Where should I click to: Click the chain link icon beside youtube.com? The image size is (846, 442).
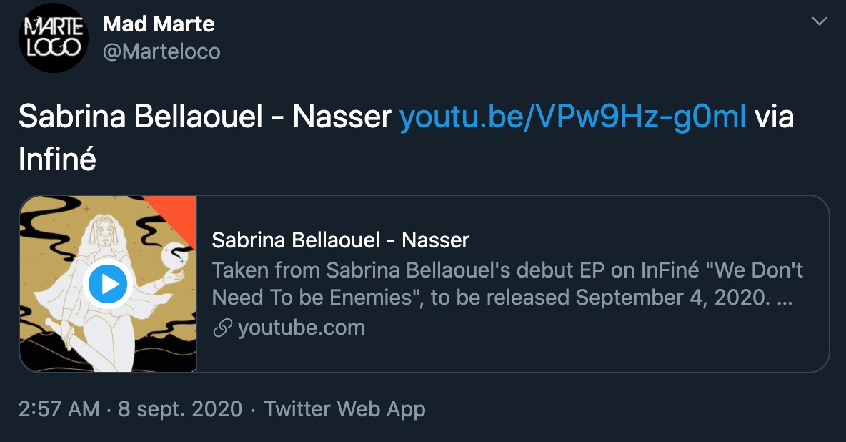(222, 328)
